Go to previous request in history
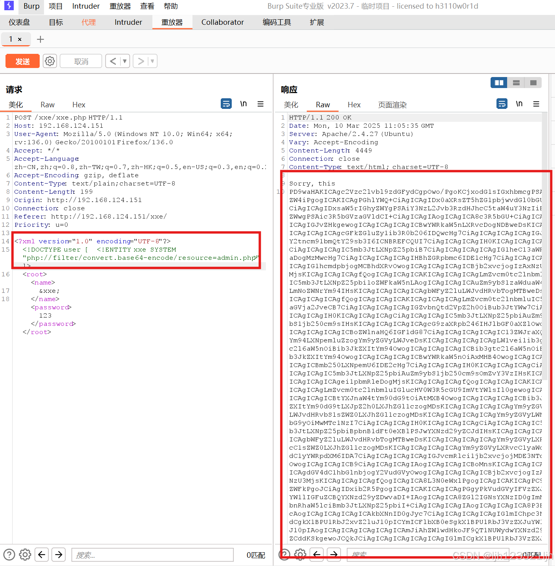 (113, 61)
